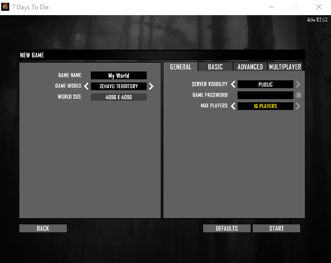Click the Game World label

[68, 86]
